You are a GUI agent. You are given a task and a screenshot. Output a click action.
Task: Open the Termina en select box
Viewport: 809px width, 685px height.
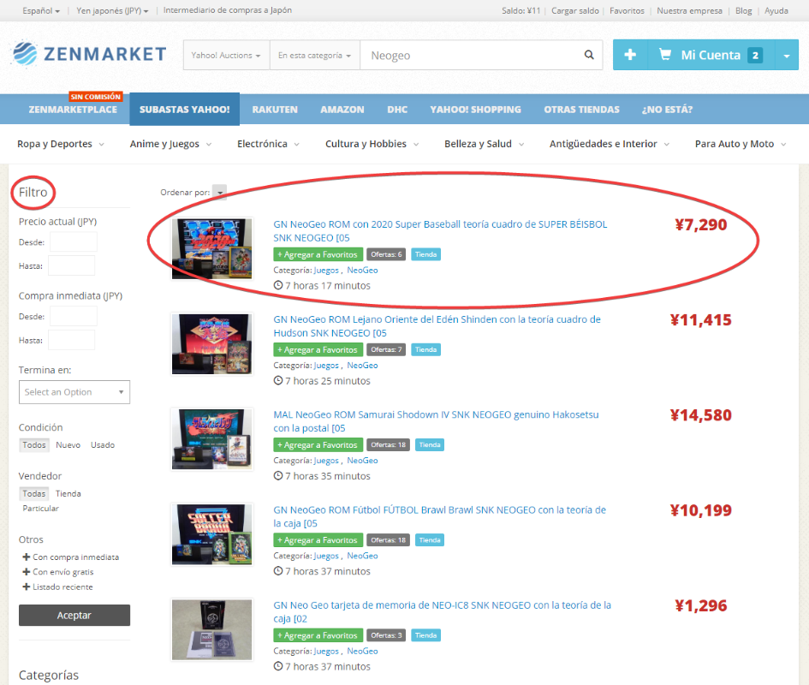74,392
